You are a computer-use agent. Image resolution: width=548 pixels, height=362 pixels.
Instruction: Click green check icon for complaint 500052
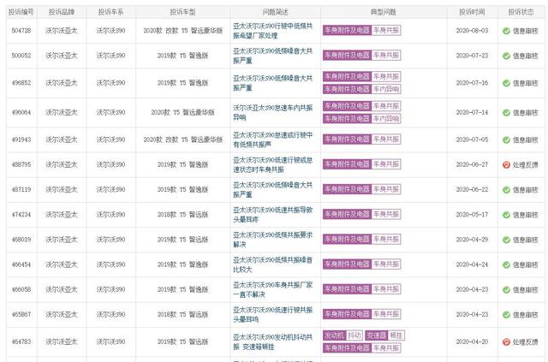pyautogui.click(x=506, y=56)
